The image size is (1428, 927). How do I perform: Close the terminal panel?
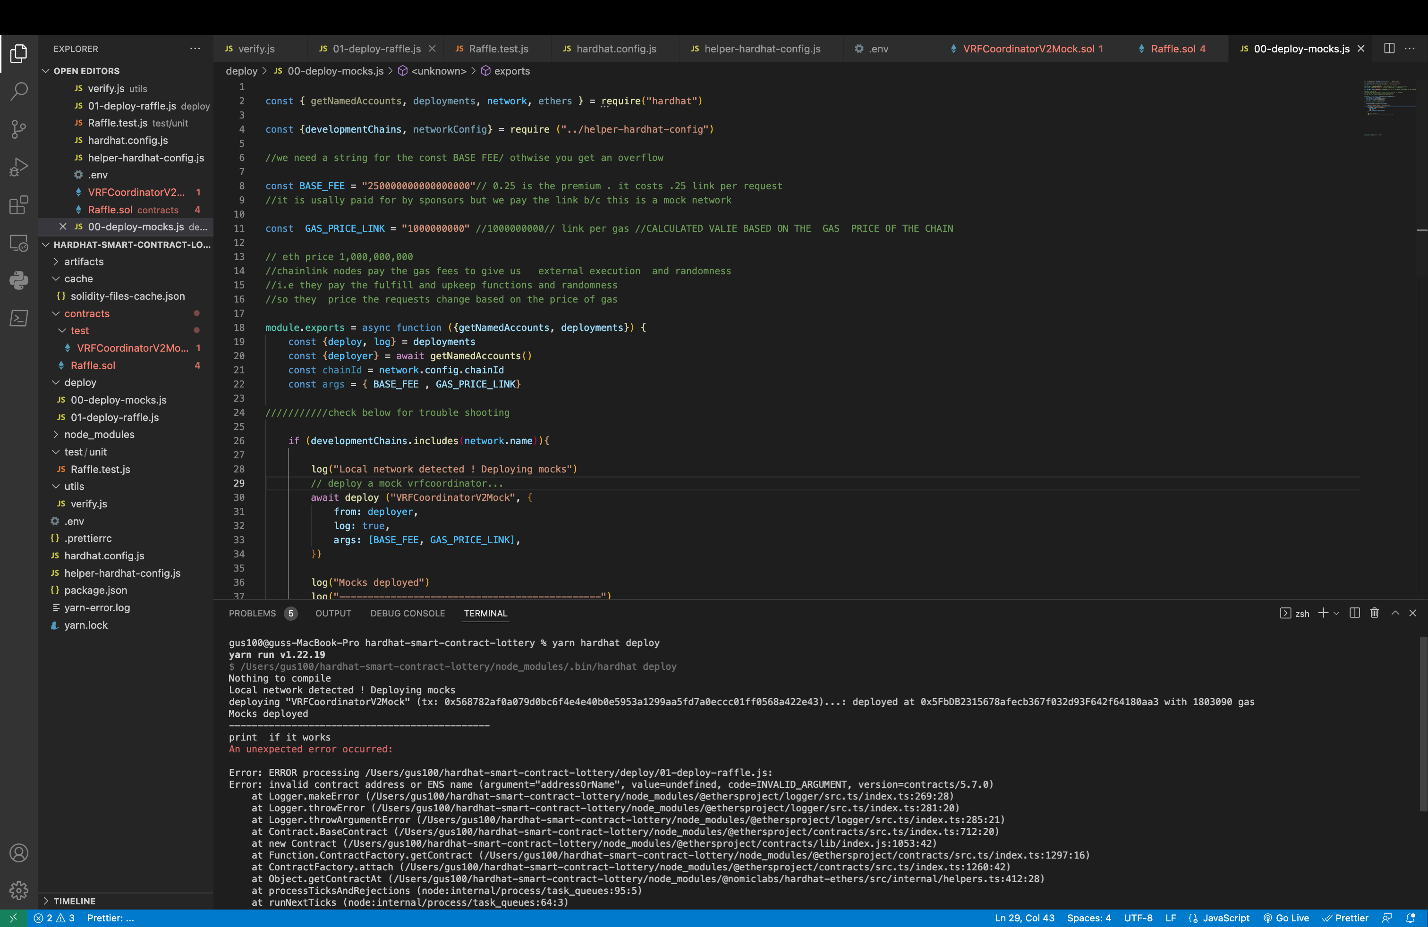(x=1412, y=613)
